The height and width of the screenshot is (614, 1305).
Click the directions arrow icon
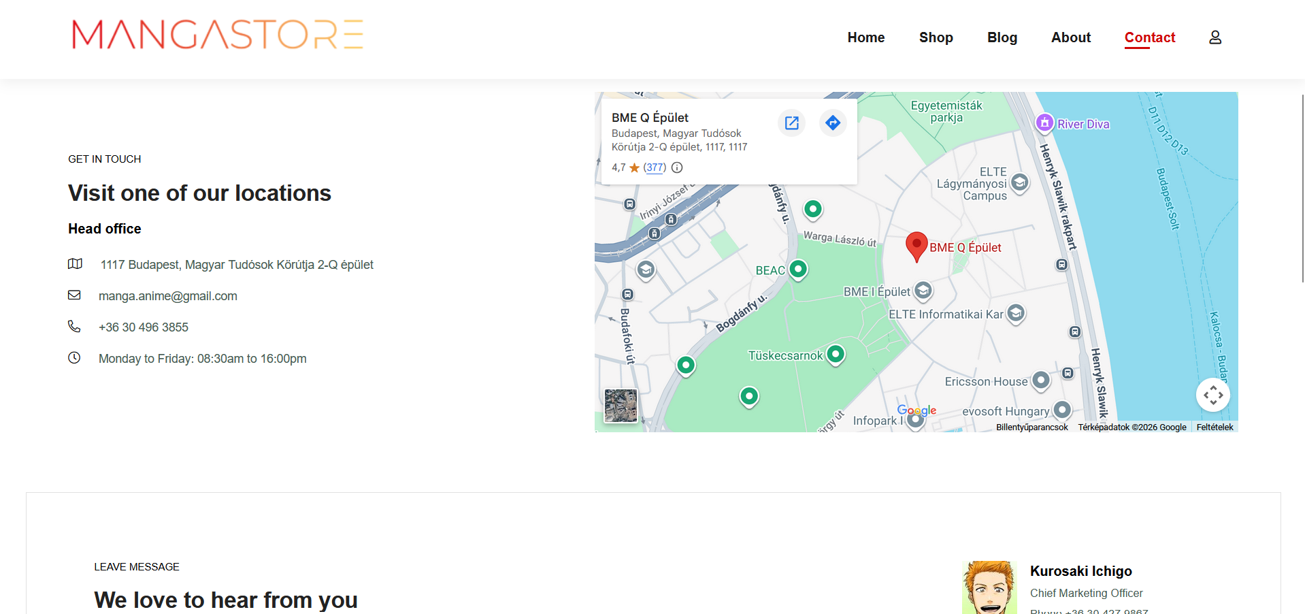click(x=832, y=123)
